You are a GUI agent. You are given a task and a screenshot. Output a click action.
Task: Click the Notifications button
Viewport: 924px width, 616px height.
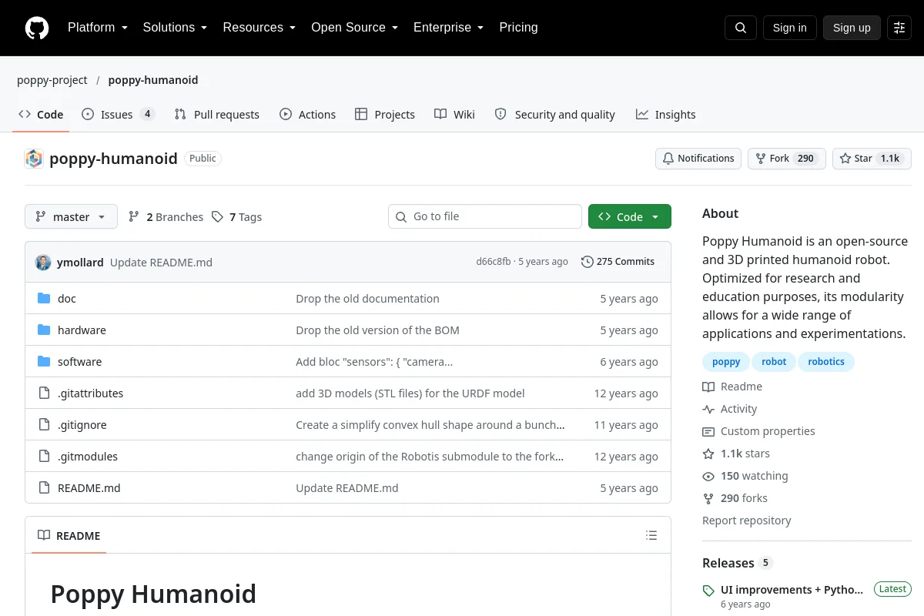point(698,159)
